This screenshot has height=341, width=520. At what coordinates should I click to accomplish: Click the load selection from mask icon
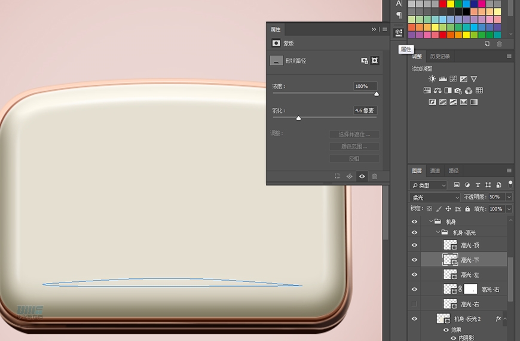click(337, 176)
